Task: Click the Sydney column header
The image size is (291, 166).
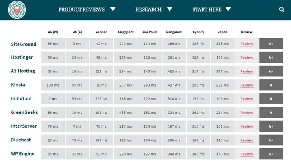Action: 198,32
